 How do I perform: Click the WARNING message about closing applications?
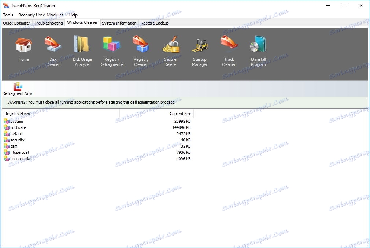(91, 102)
